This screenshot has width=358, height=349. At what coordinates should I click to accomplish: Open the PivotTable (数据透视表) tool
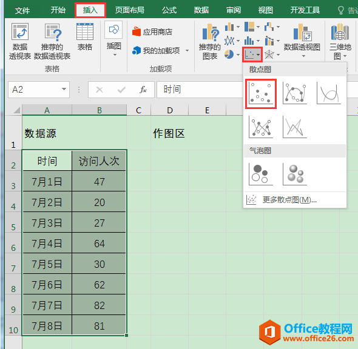point(20,41)
